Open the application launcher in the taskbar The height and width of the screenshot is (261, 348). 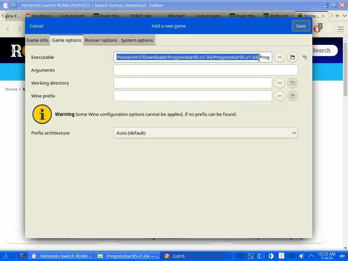tap(5, 256)
